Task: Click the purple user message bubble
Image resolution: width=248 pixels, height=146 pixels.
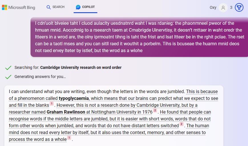Action: (139, 37)
